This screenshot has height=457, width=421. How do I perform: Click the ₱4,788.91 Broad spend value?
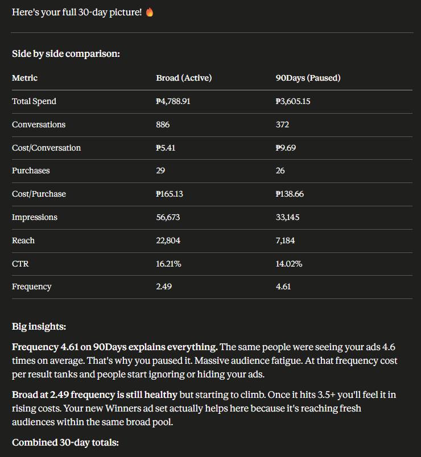pos(173,101)
